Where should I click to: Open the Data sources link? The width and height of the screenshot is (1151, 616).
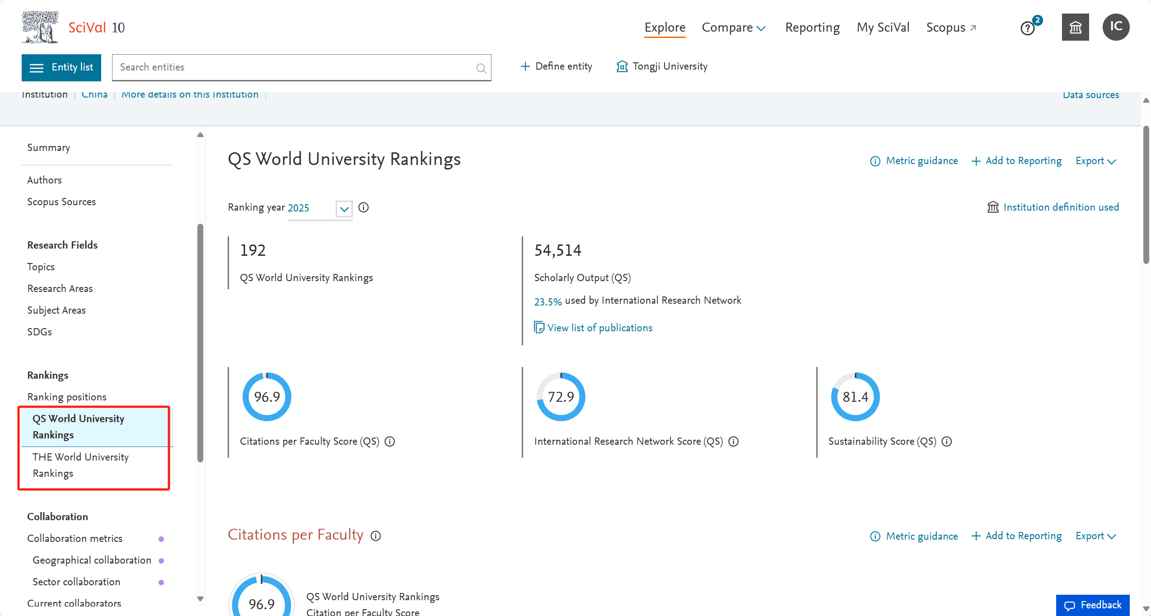1091,95
